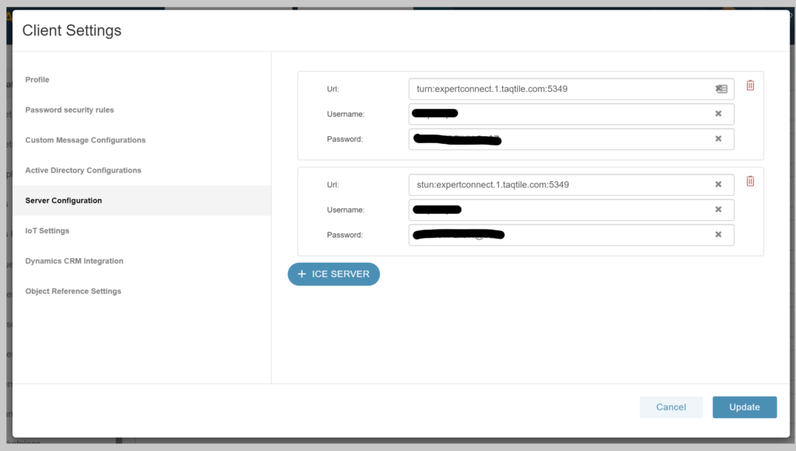Click inside the turn server Url input
The width and height of the screenshot is (796, 451).
(544, 89)
